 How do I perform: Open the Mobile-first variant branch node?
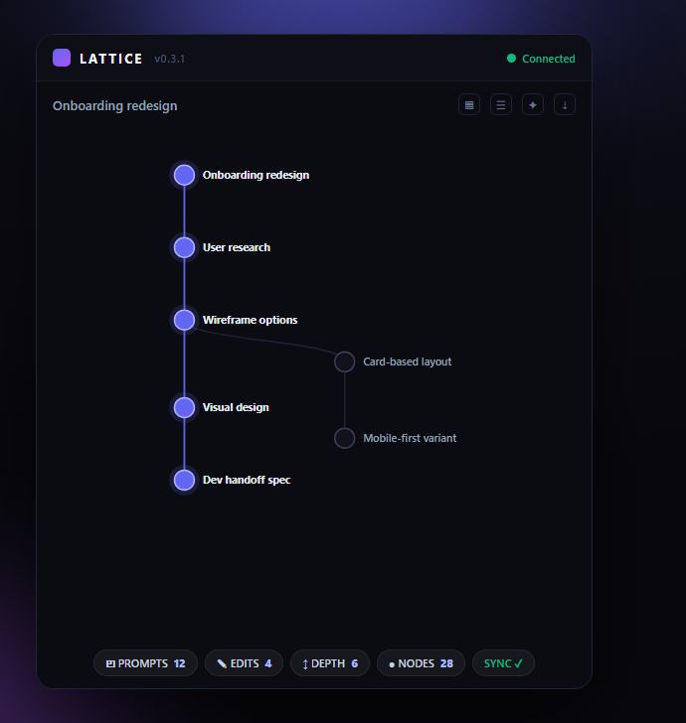(344, 438)
